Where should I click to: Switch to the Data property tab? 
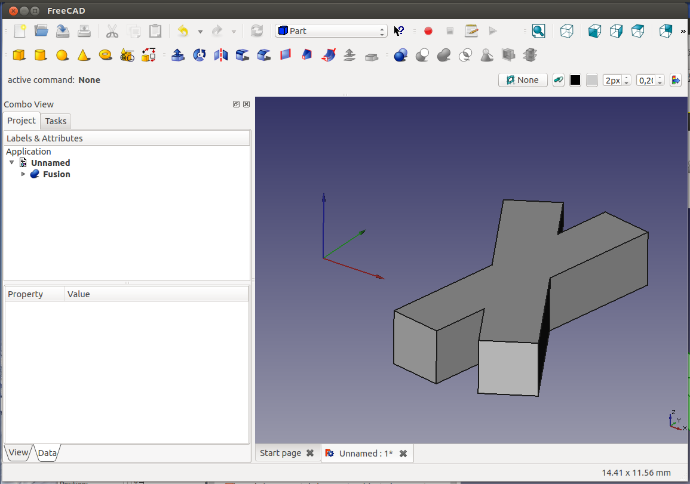(x=47, y=453)
